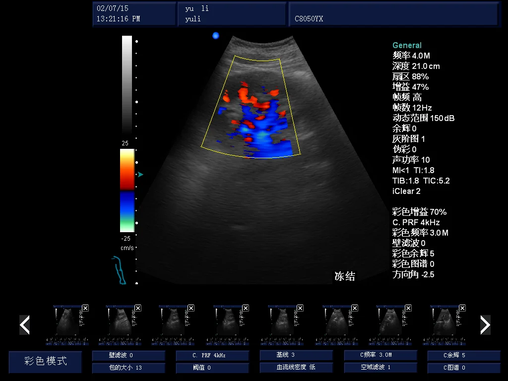
Task: Delete the fourth saved thumbnail via its X
Action: [246, 308]
